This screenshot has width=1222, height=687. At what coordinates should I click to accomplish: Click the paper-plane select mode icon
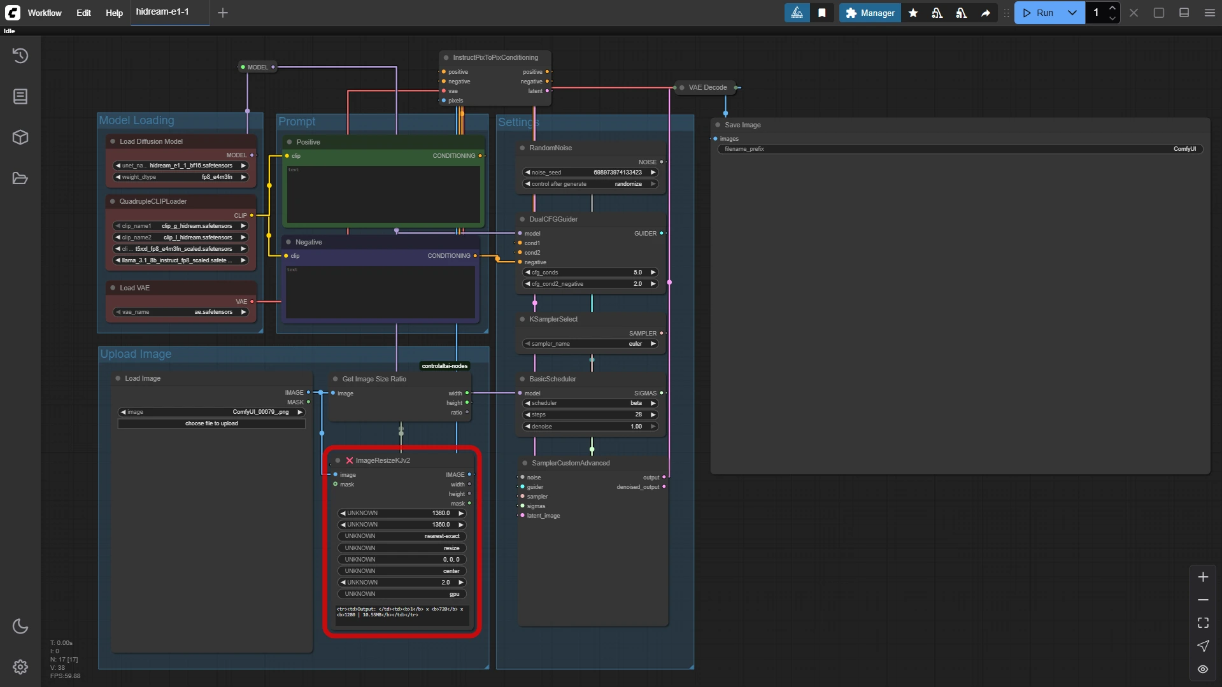pyautogui.click(x=1203, y=646)
